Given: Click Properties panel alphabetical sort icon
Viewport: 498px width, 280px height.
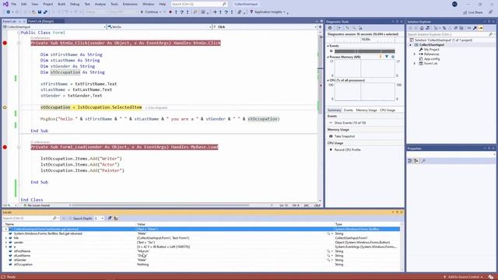Looking at the screenshot, I should 416,161.
